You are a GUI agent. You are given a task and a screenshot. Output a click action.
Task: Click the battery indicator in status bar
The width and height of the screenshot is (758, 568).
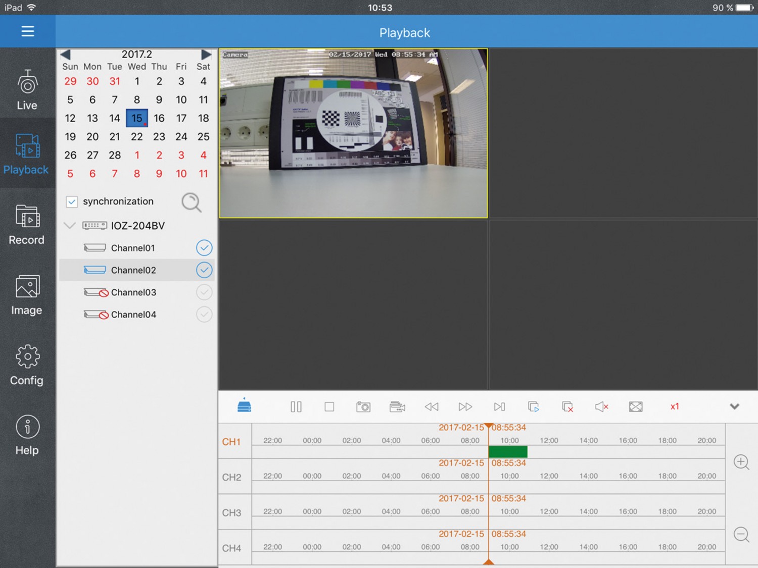pos(745,8)
